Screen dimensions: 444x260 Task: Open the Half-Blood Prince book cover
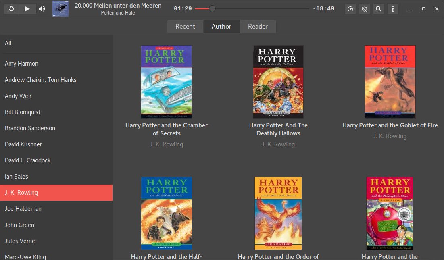[x=167, y=213]
